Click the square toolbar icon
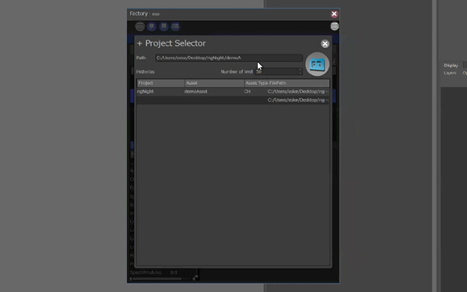Image resolution: width=467 pixels, height=292 pixels. click(163, 26)
